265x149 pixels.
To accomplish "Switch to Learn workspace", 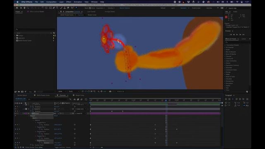I will click(173, 8).
